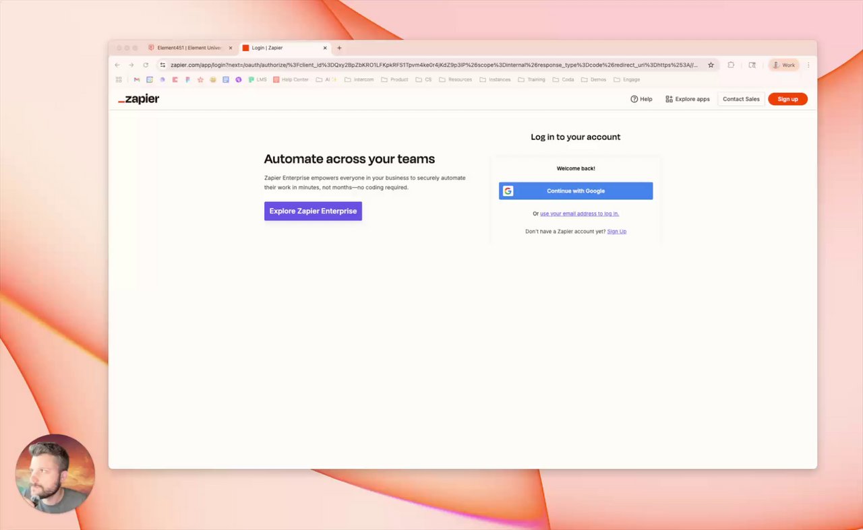Expand the Resources bookmarks folder
The height and width of the screenshot is (530, 863).
tap(455, 79)
